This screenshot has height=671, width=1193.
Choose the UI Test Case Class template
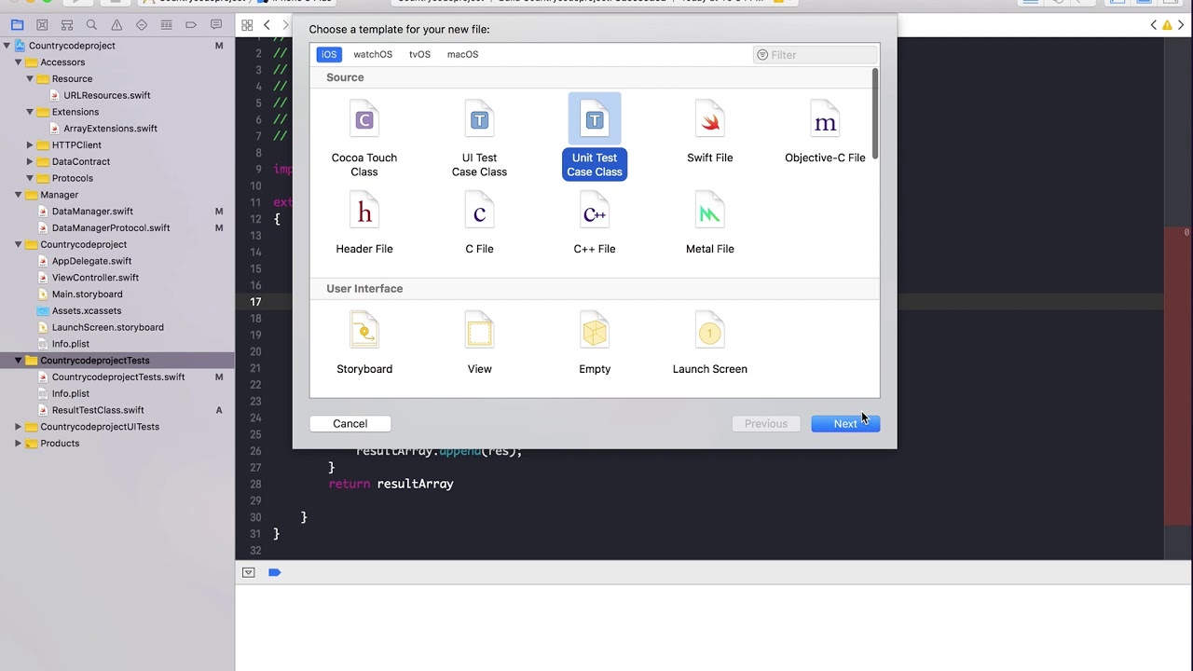point(479,138)
